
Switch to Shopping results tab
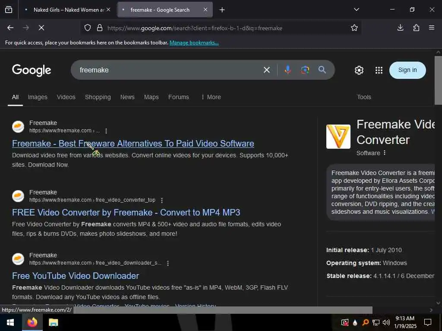pyautogui.click(x=98, y=97)
